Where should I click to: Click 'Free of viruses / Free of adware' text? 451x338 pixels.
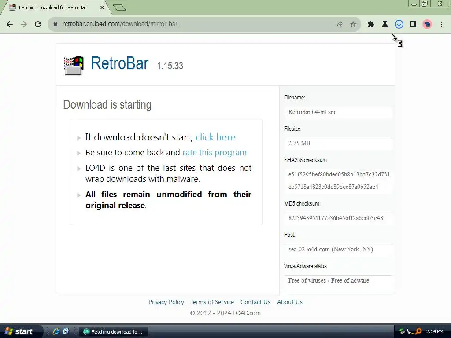point(329,280)
